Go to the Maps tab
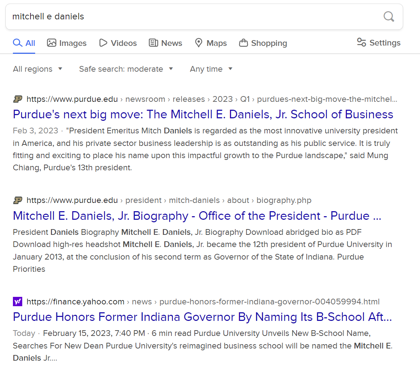The height and width of the screenshot is (370, 420). click(x=211, y=43)
